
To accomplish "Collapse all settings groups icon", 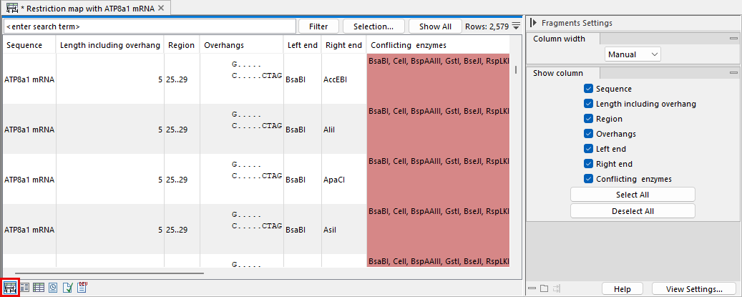I will click(532, 288).
